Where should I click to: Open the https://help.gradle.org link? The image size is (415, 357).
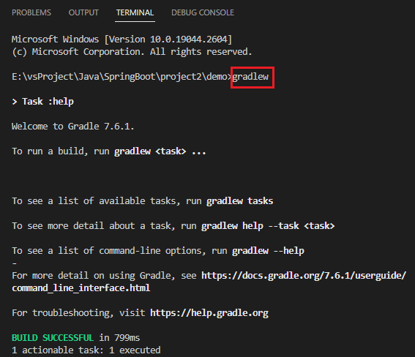(x=209, y=313)
